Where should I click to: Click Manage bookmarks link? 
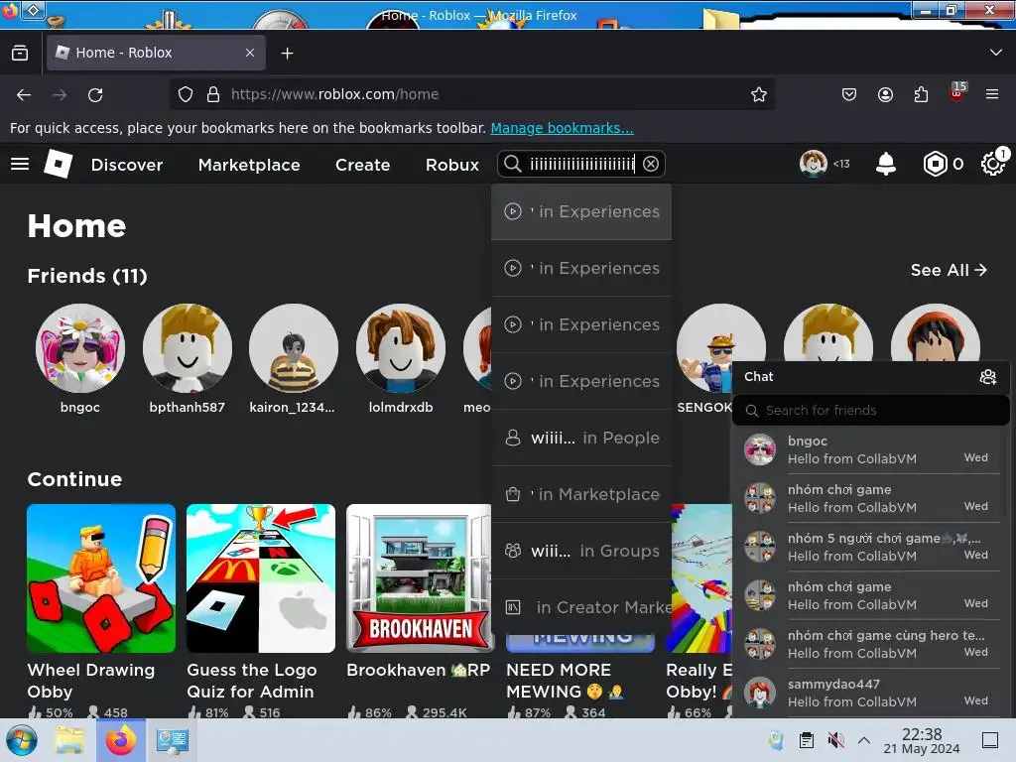562,128
